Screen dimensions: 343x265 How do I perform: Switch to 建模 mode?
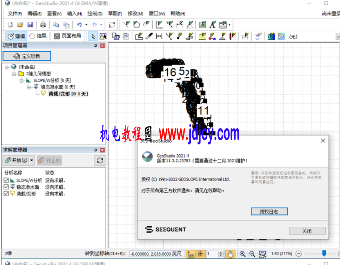[16, 36]
